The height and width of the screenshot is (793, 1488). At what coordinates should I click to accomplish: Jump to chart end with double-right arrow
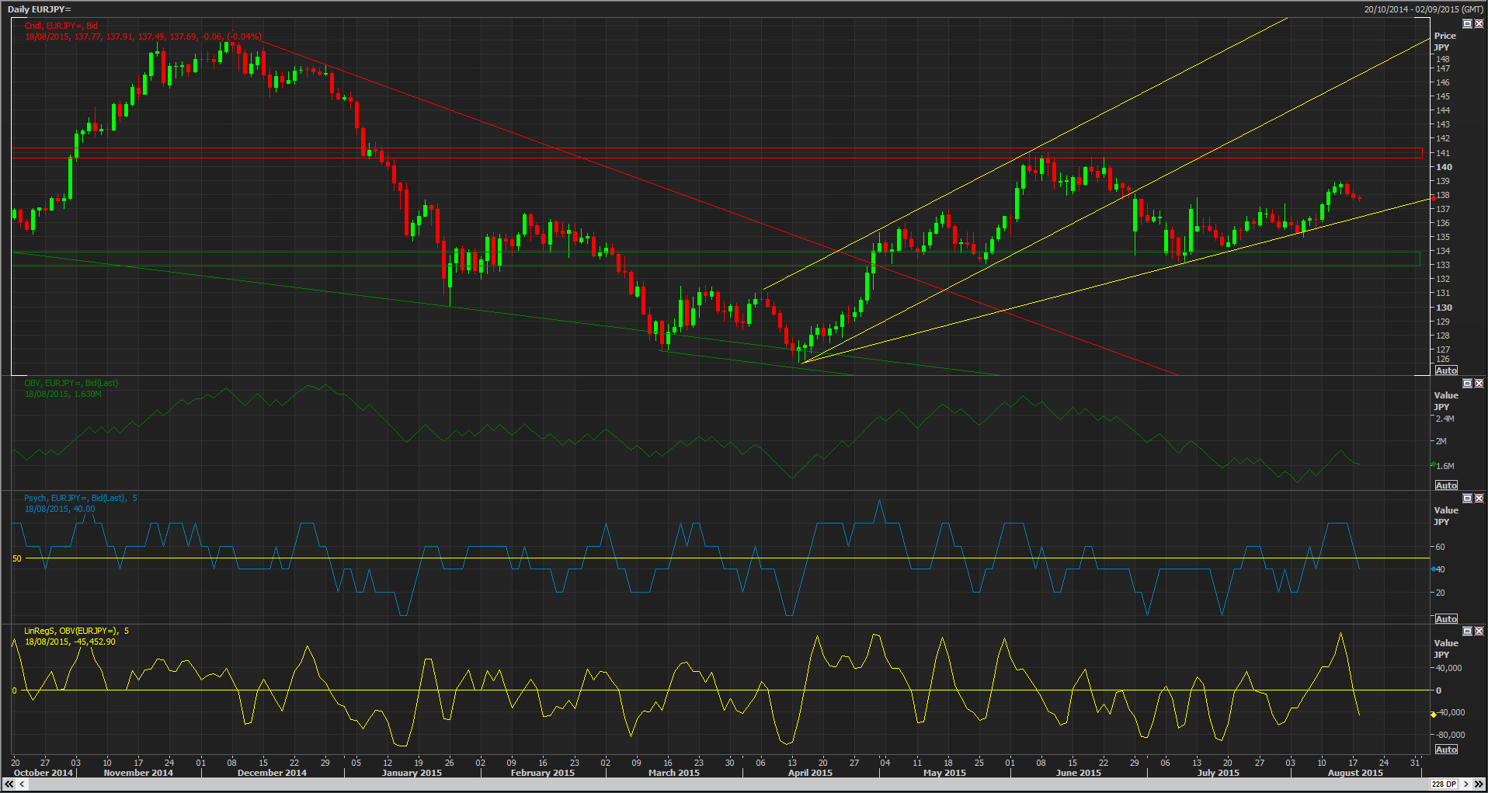pos(1479,784)
